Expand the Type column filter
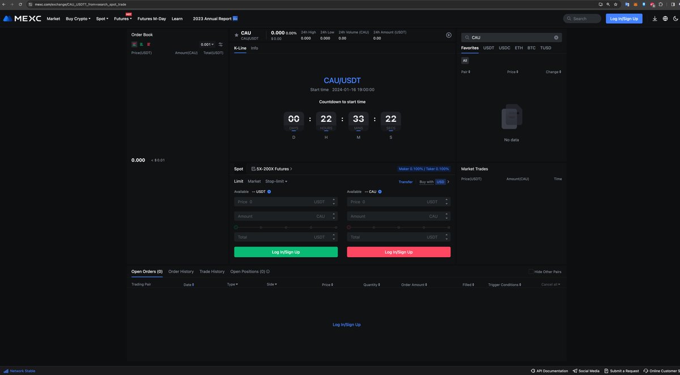Image resolution: width=680 pixels, height=375 pixels. [232, 284]
